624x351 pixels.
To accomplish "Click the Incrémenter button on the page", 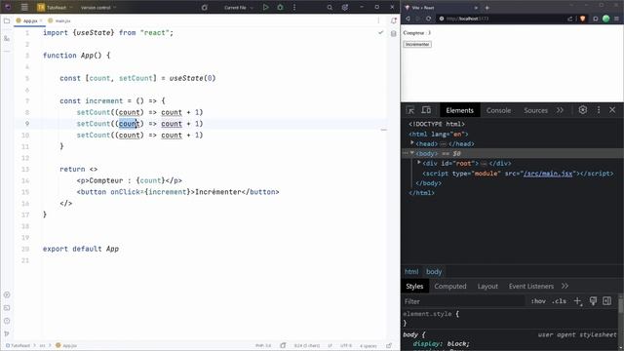I will click(417, 44).
